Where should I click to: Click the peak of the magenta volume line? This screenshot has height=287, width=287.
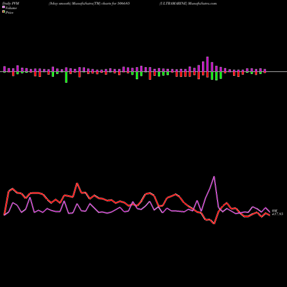pyautogui.click(x=214, y=177)
